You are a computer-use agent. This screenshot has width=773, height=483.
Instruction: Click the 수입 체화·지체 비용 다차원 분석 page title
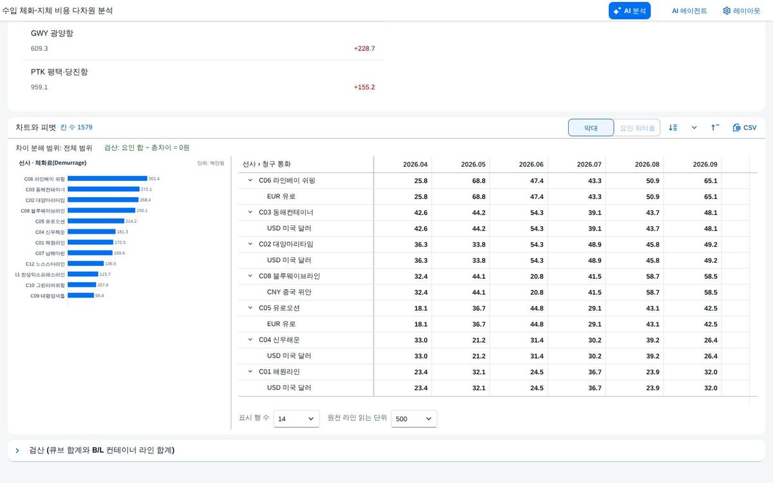[x=57, y=11]
